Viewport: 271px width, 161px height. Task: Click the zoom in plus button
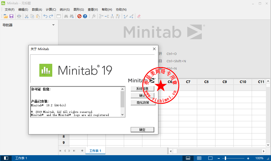[248, 158]
